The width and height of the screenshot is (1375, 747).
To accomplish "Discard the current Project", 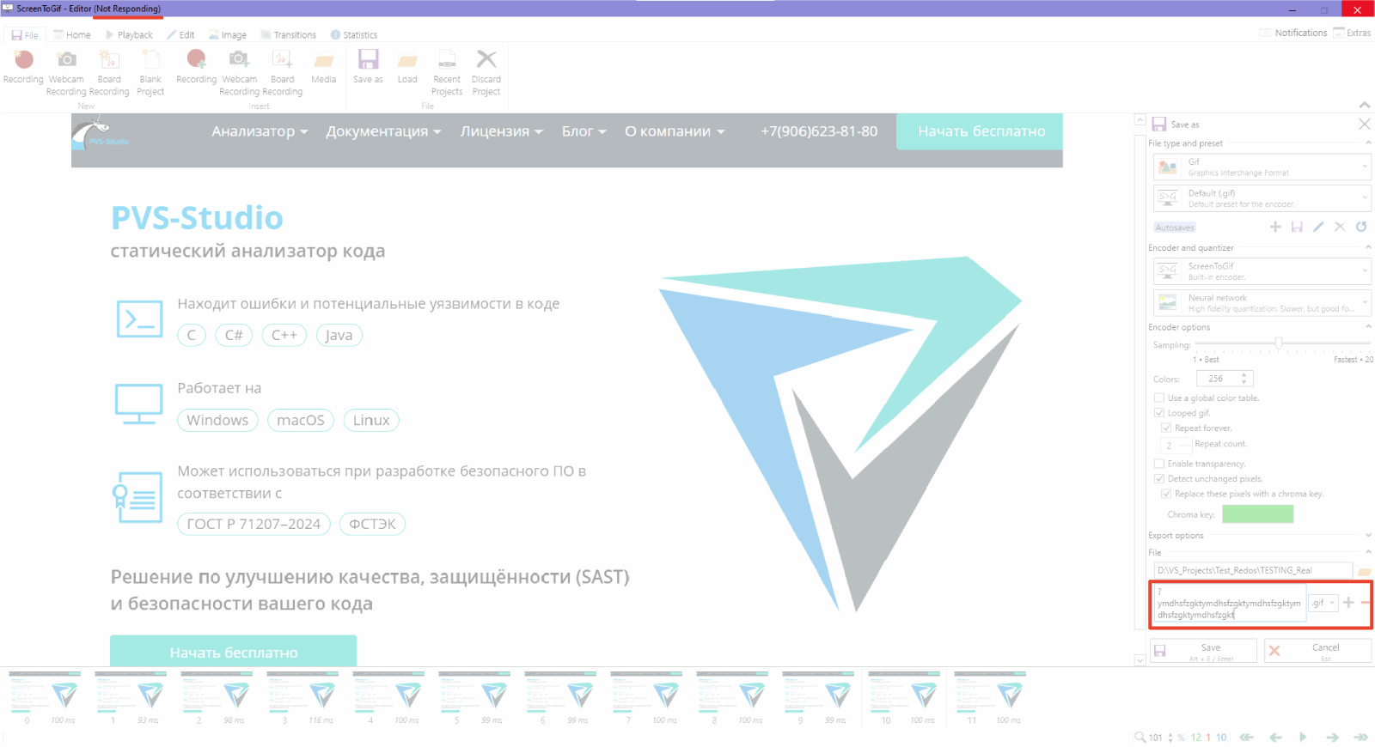I will (486, 72).
